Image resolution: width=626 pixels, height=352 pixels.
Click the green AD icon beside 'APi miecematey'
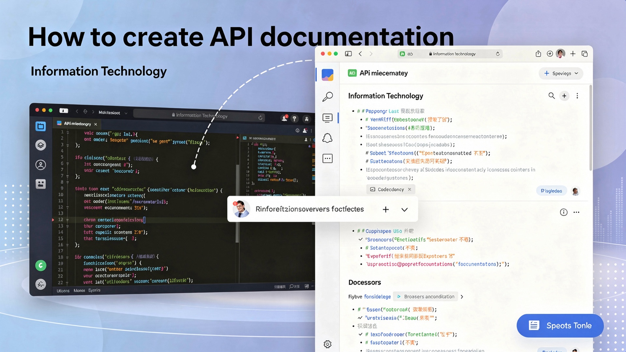pos(352,73)
